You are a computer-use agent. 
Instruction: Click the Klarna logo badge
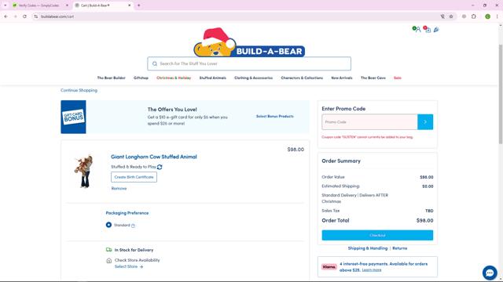click(x=329, y=266)
